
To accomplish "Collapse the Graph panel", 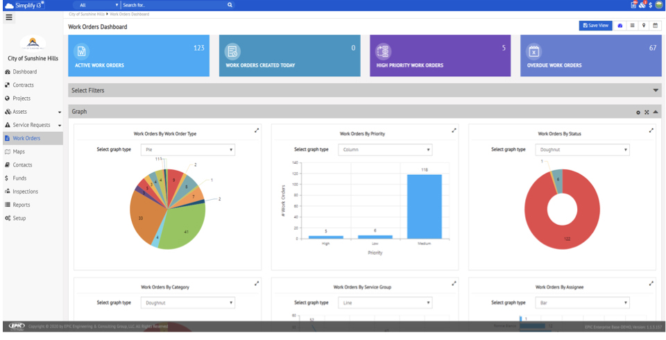I will point(656,112).
